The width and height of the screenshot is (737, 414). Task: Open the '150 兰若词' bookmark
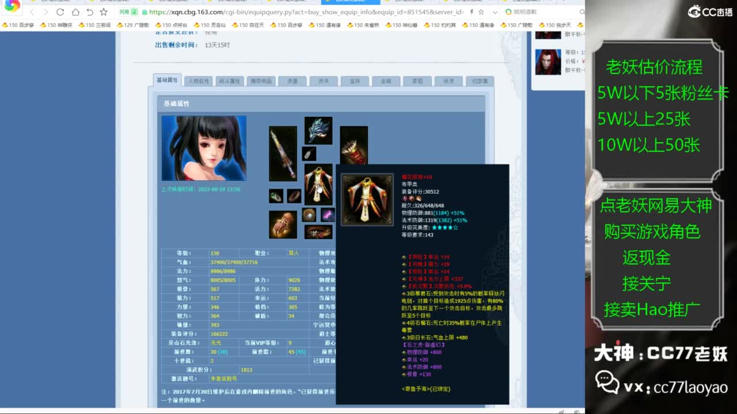pos(94,25)
